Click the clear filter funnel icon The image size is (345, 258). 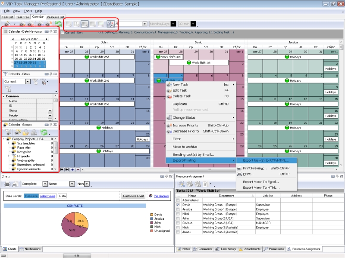click(8, 89)
